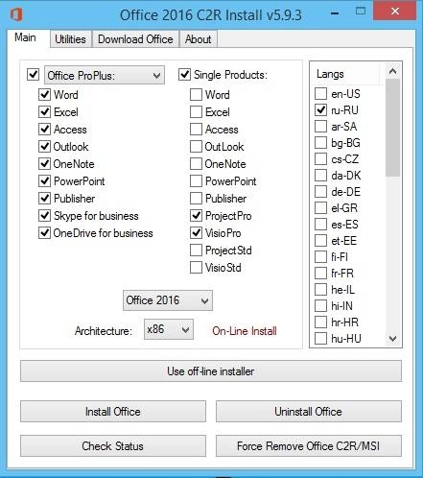The width and height of the screenshot is (423, 478).
Task: Click the Office logo icon in title bar
Action: point(16,14)
